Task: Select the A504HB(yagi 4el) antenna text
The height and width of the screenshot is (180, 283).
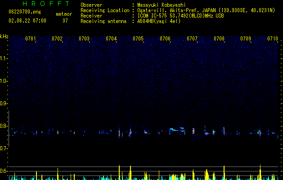Action: [x=159, y=21]
